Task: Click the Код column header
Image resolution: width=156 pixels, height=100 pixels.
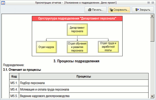Action: tap(14, 76)
